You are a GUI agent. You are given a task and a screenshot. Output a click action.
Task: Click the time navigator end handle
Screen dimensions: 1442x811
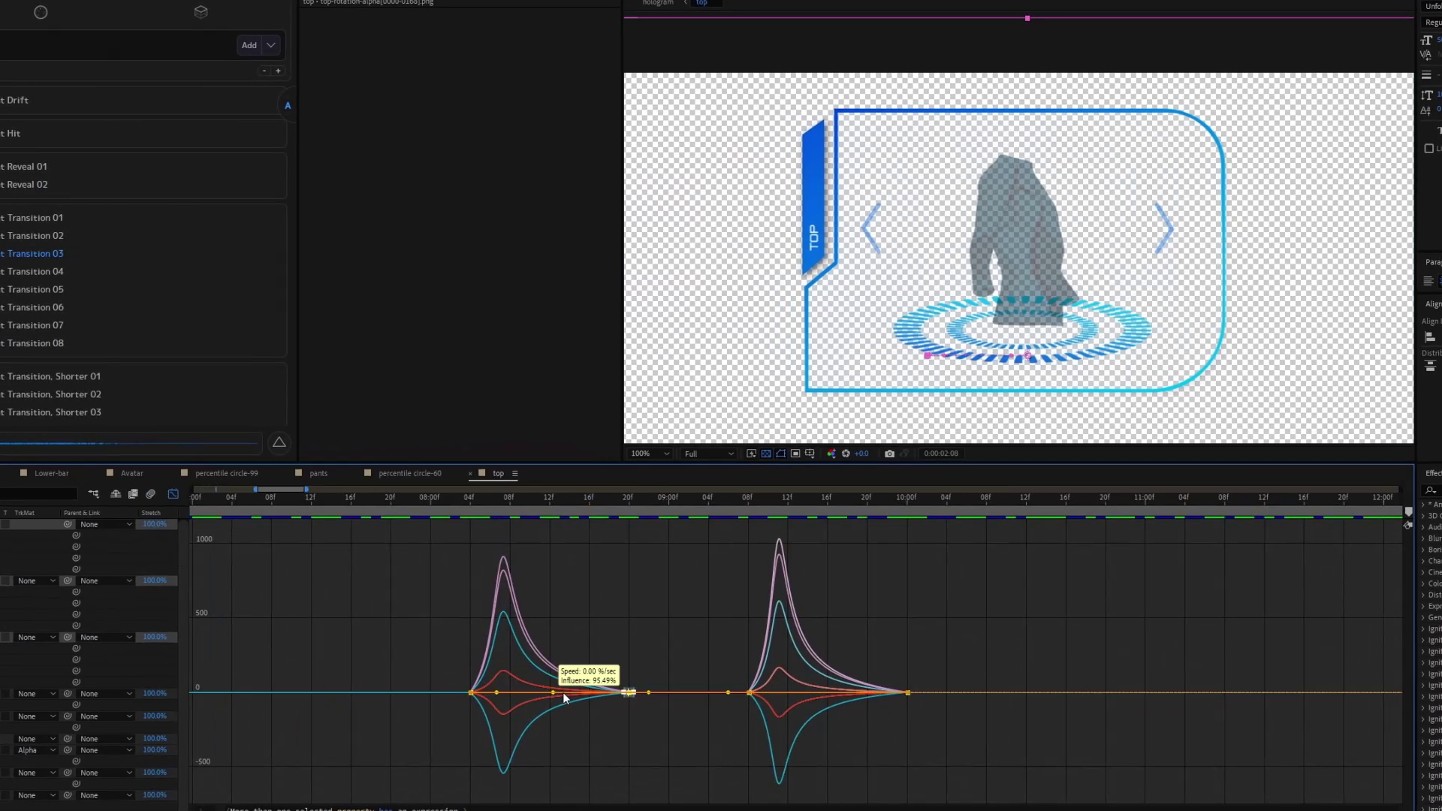tap(306, 490)
